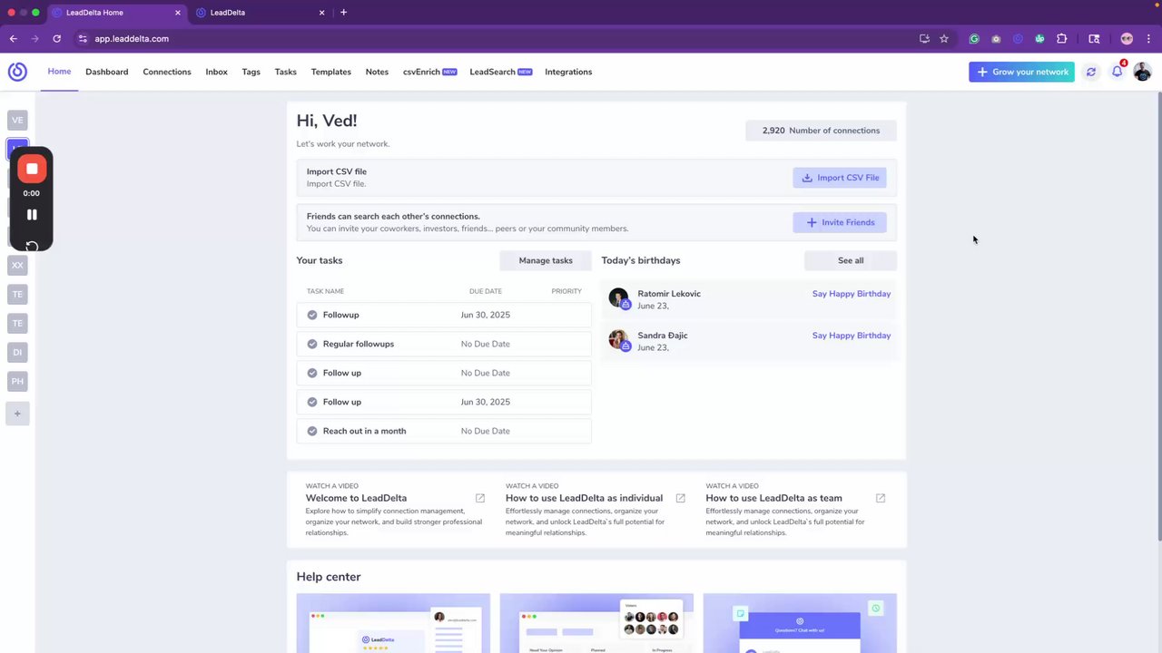Open a new browser tab
The width and height of the screenshot is (1162, 653).
[x=343, y=13]
